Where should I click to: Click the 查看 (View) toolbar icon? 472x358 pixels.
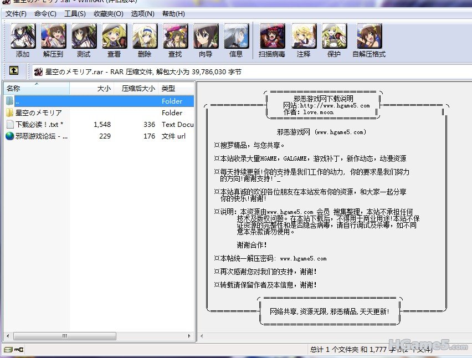114,40
